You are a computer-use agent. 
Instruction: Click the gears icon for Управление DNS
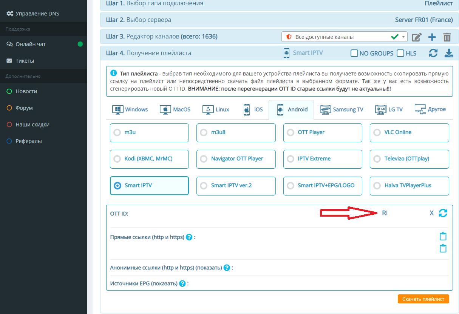[x=9, y=14]
